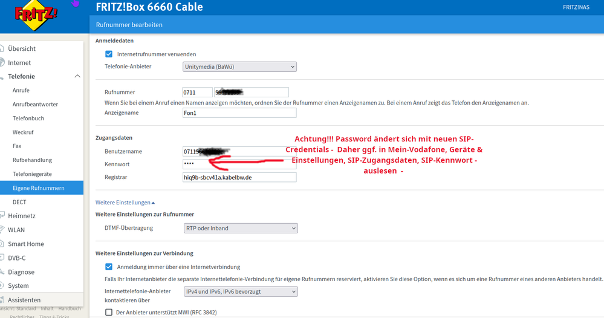
Task: Select Eigene Rufnummern in the sidebar
Action: point(42,188)
